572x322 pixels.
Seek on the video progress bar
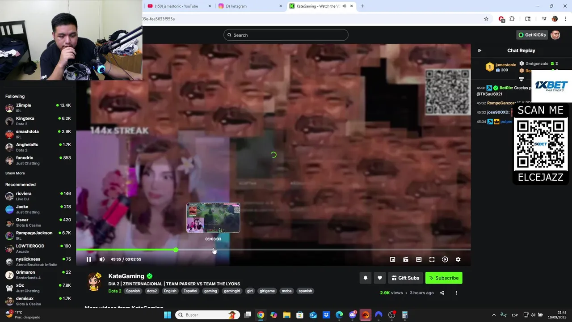coord(273,250)
